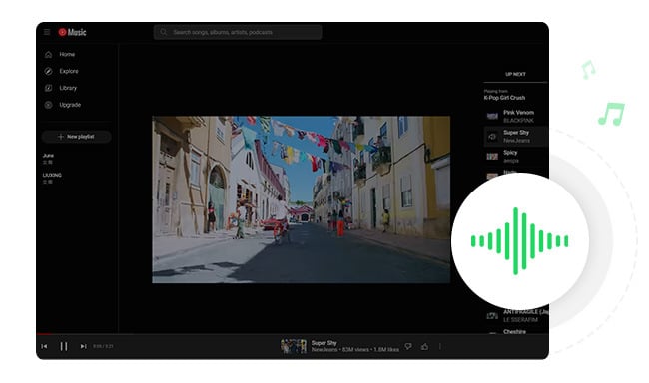
Task: Click the Super Shy thumbnail in player bar
Action: 294,346
